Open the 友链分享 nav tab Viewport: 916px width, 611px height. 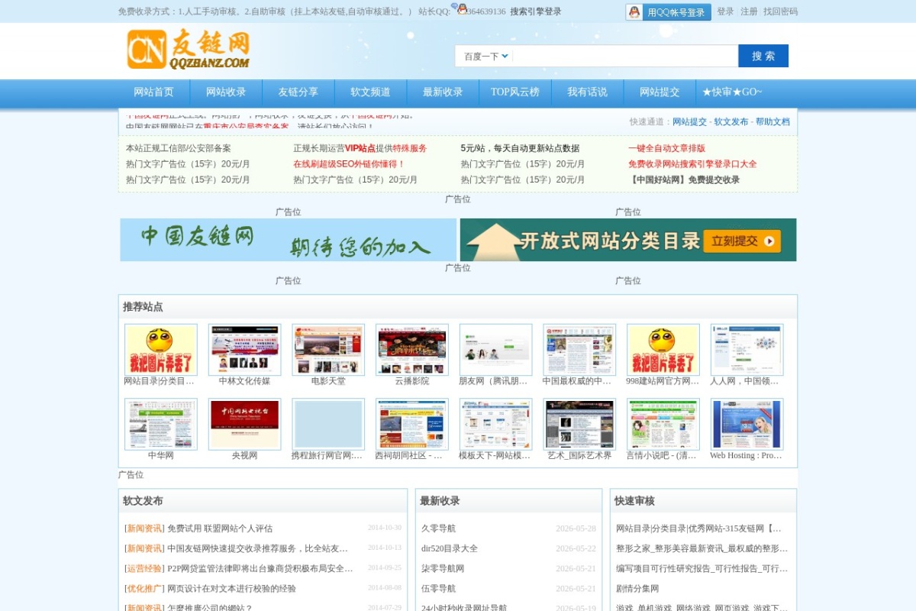[298, 92]
